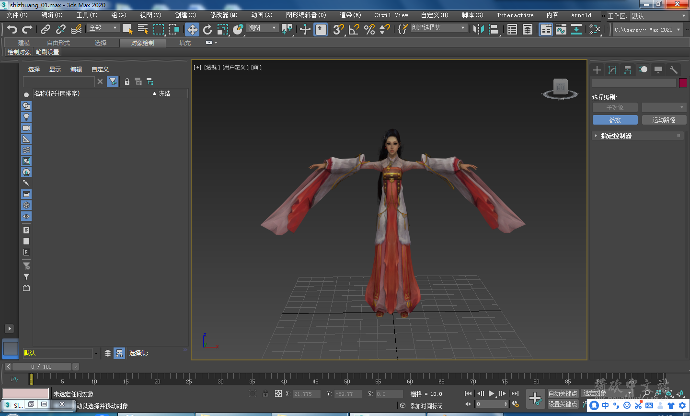Open the workspace dropdown 默认
The width and height of the screenshot is (690, 416).
[x=659, y=16]
